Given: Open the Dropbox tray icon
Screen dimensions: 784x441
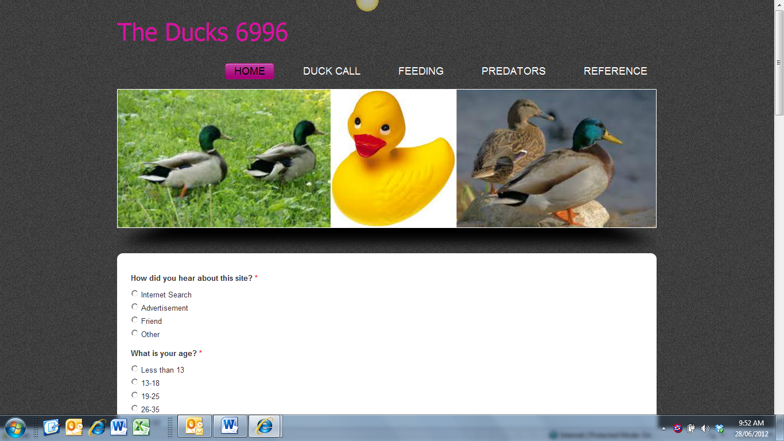Looking at the screenshot, I should point(719,428).
